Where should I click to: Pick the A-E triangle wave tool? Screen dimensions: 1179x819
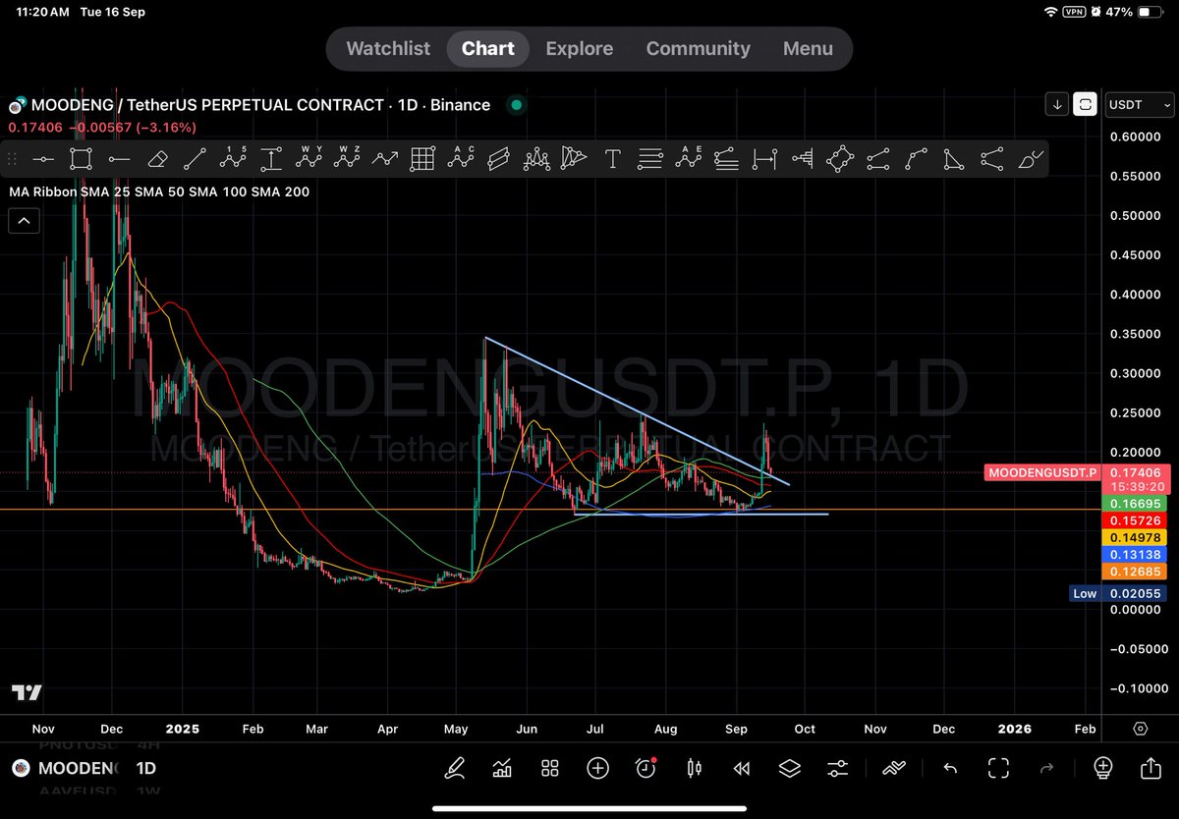(x=688, y=158)
